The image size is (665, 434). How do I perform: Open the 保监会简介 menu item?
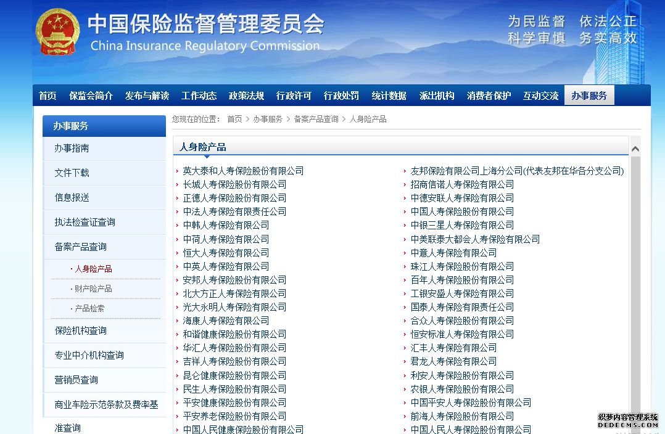click(x=91, y=96)
